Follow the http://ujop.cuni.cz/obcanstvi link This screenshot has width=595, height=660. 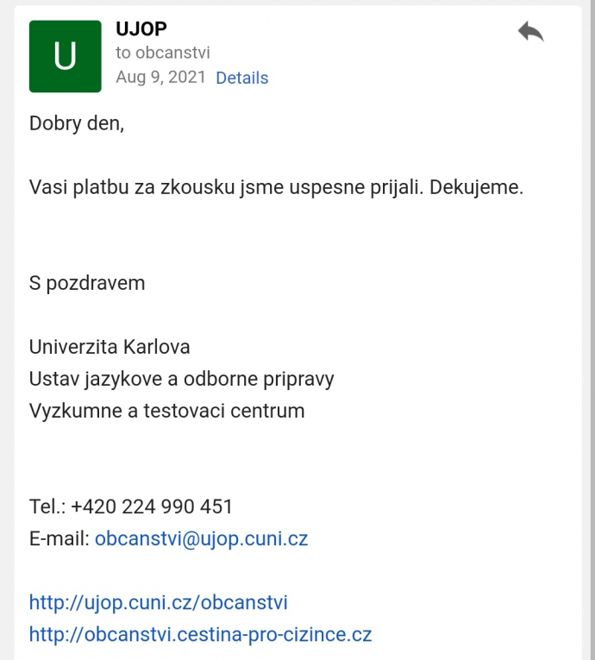pos(159,602)
